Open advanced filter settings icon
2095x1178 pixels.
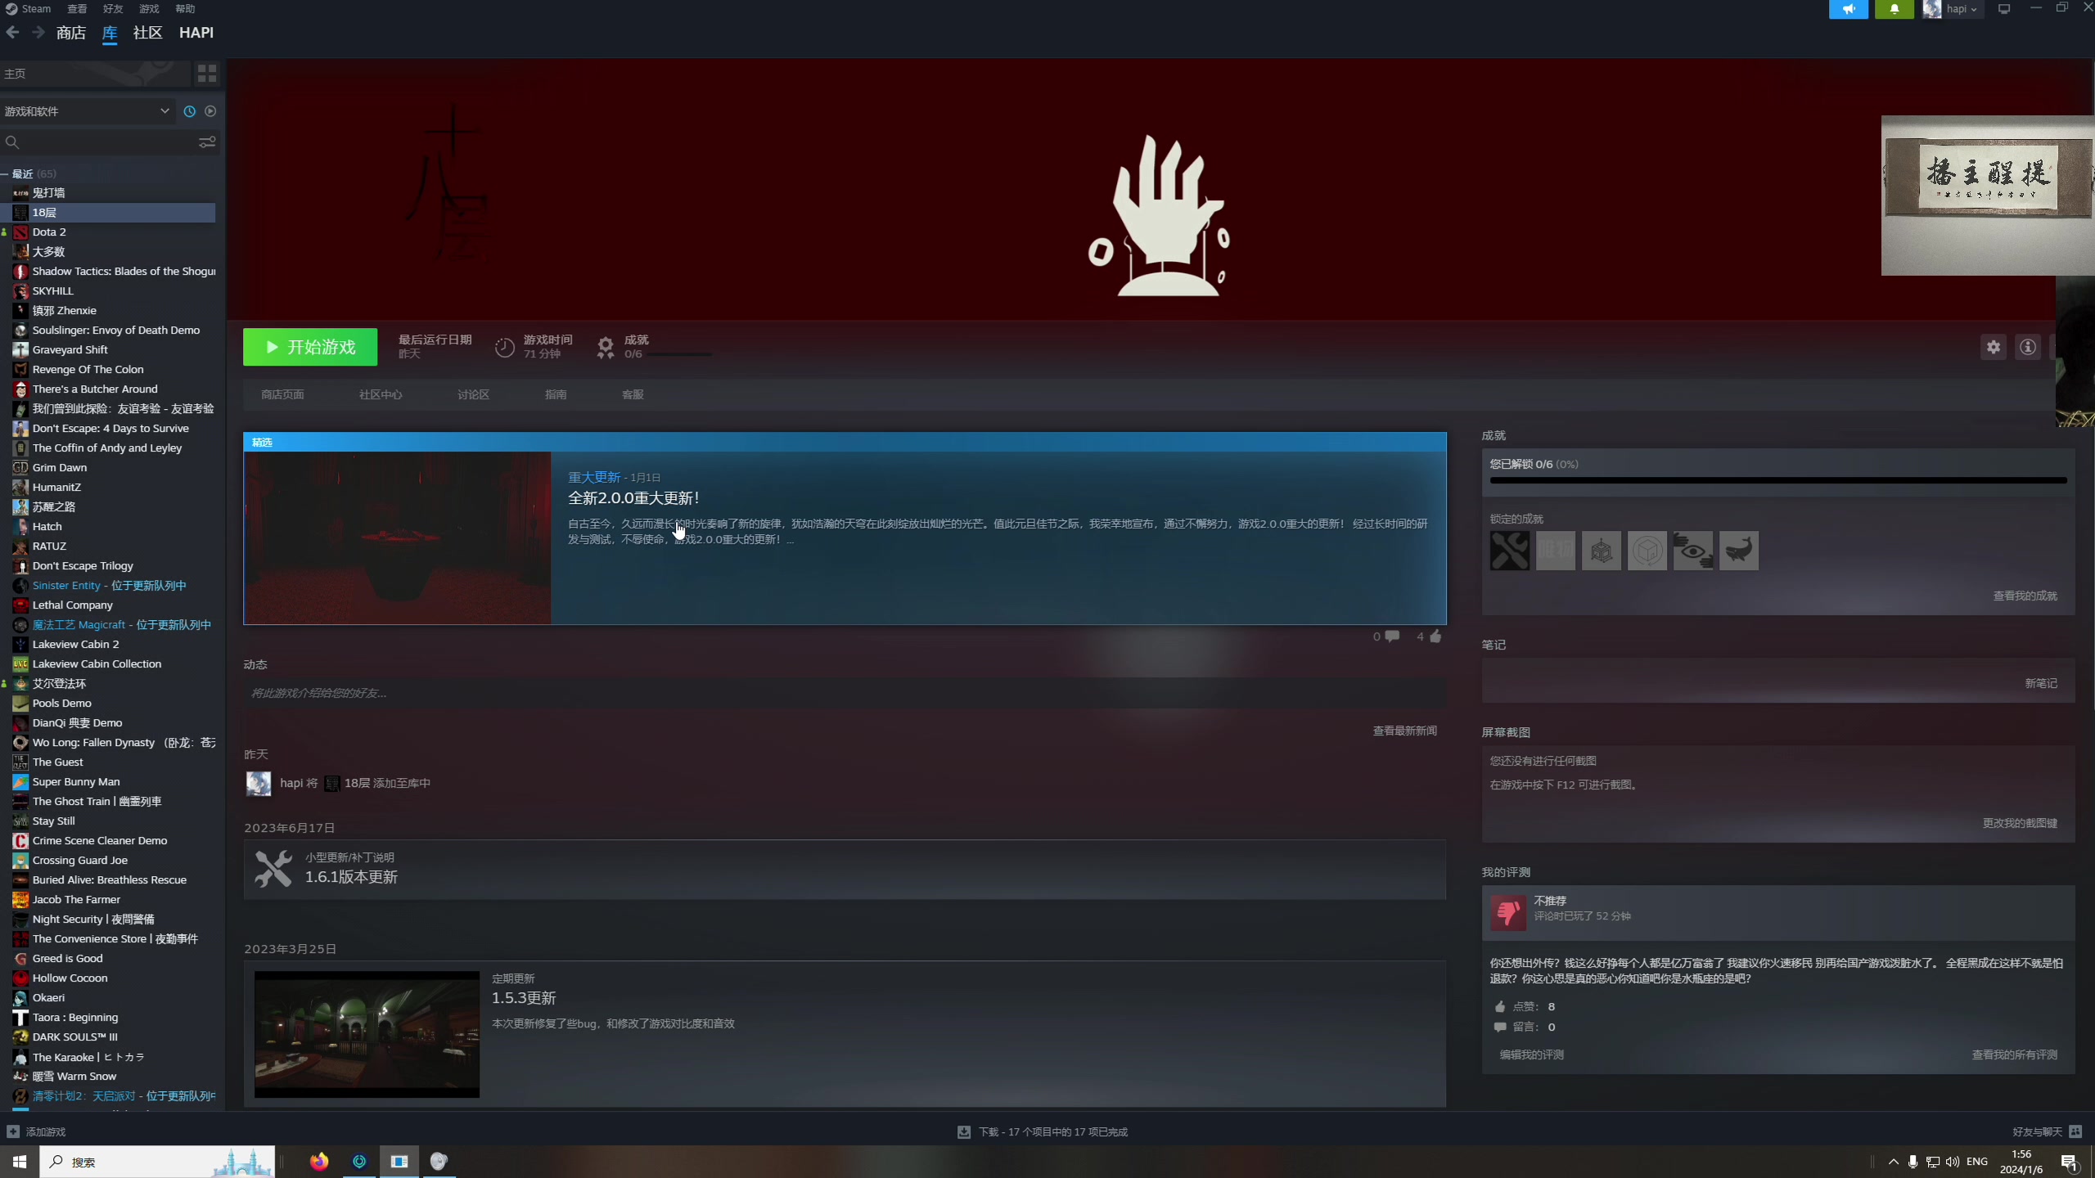[x=207, y=142]
